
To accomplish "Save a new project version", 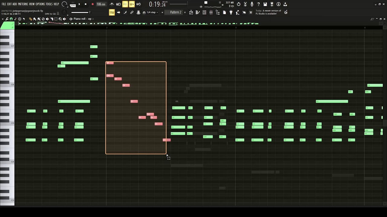I will tap(272, 4).
